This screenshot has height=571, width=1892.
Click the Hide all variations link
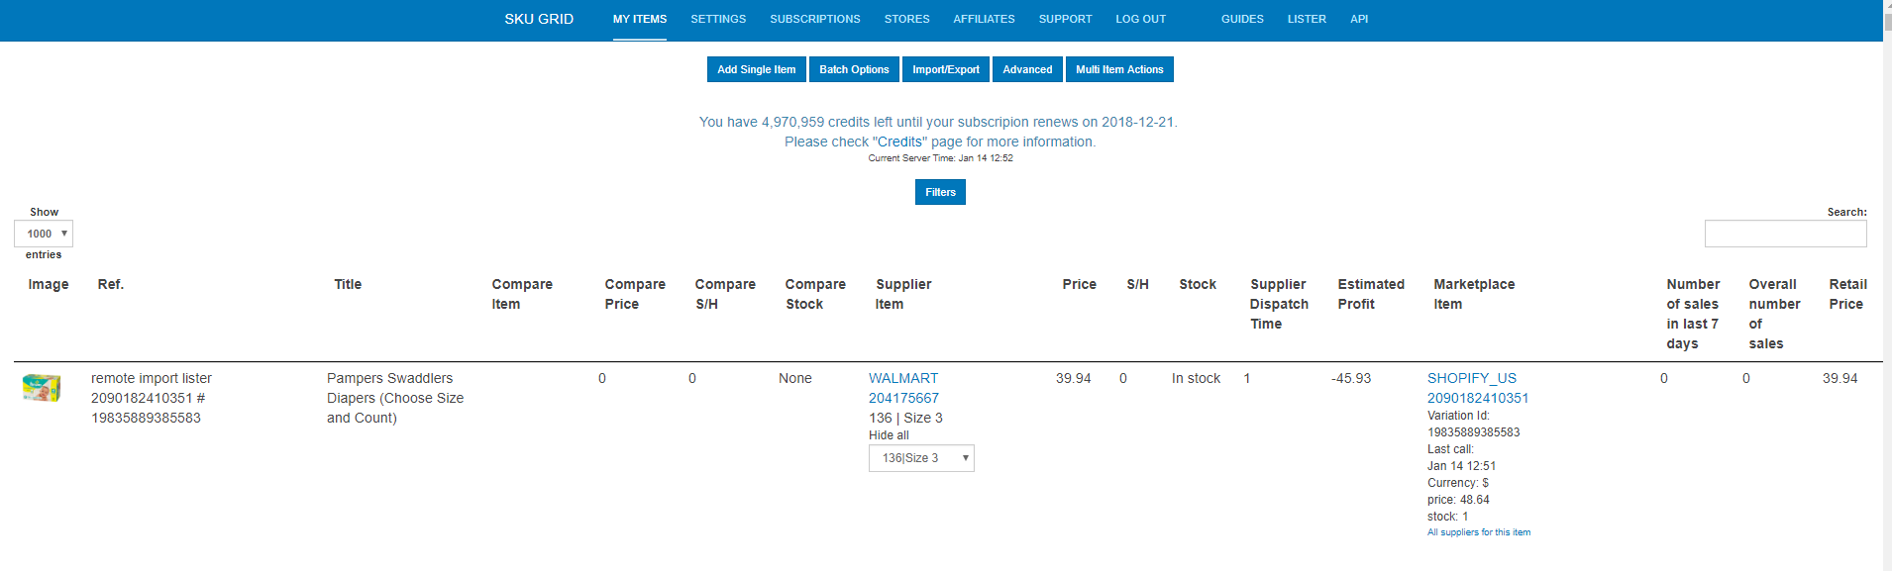889,435
